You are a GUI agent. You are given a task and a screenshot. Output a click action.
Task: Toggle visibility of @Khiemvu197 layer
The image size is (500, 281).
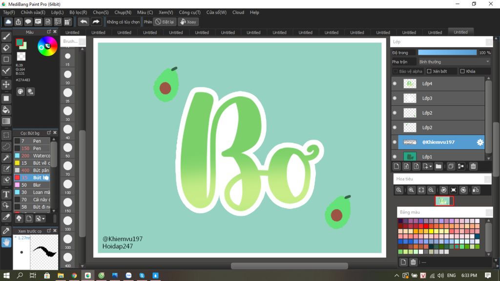point(395,142)
